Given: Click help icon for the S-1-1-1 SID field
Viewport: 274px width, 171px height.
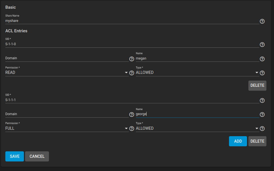Looking at the screenshot, I should [x=262, y=101].
